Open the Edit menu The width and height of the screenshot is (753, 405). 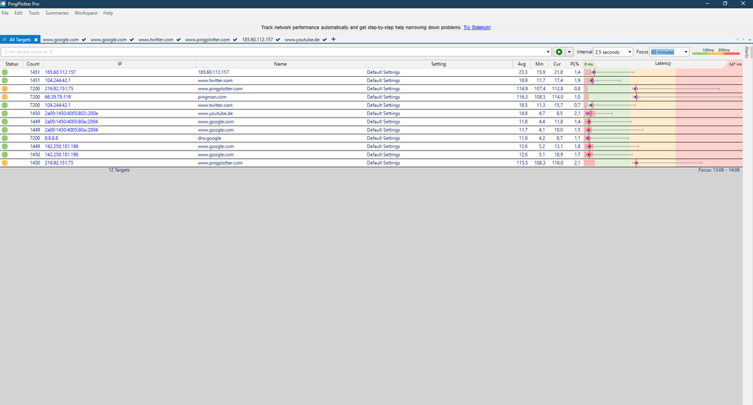[x=18, y=13]
